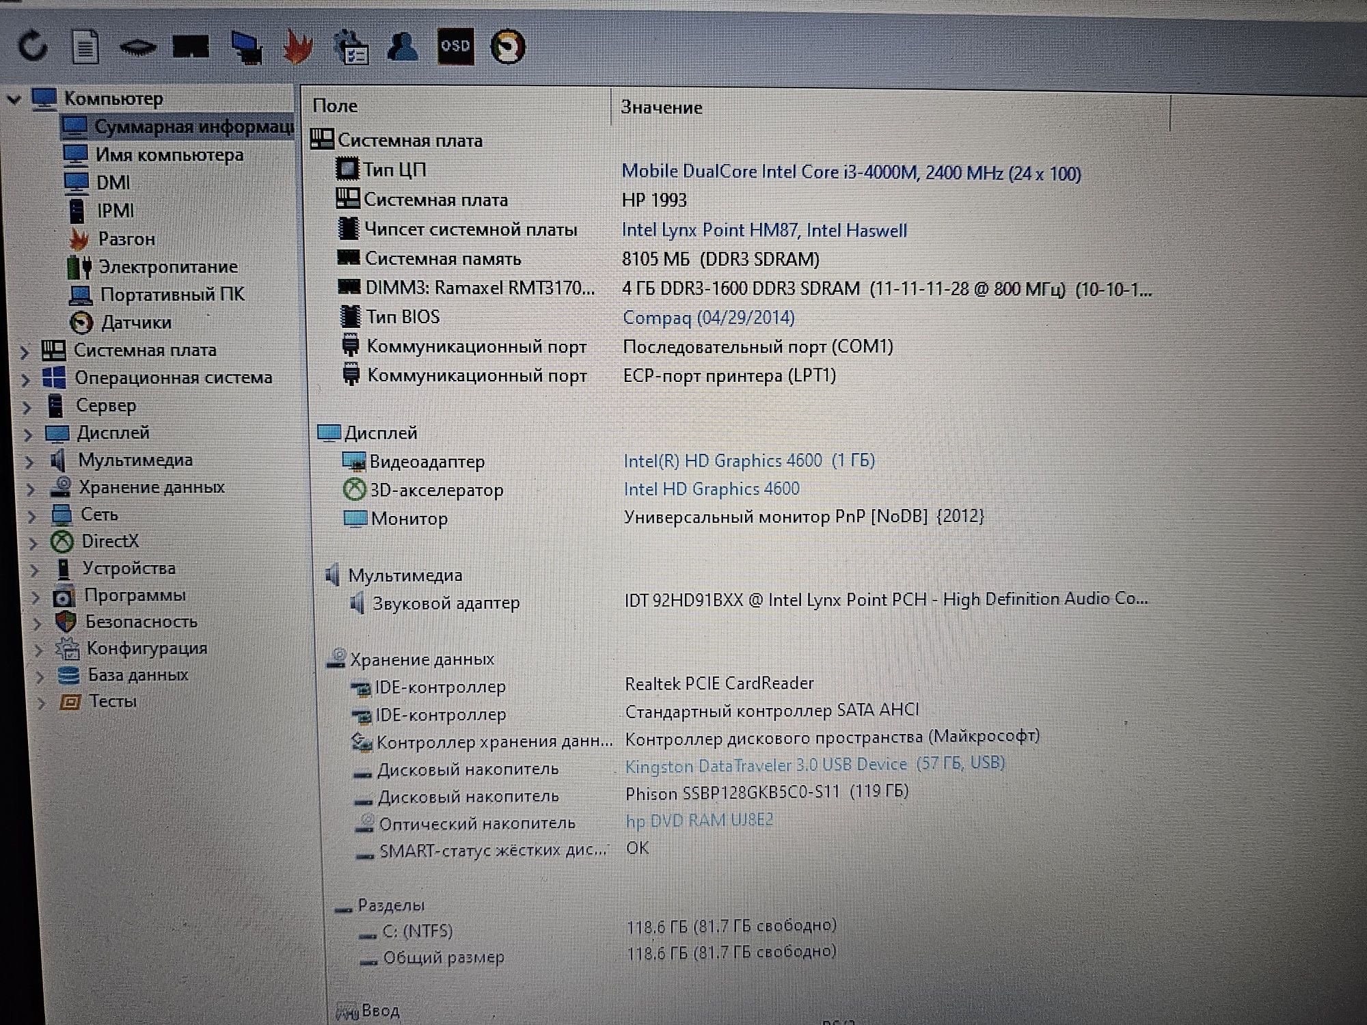Click the sensor gauge toolbar icon
This screenshot has height=1025, width=1367.
pos(508,47)
